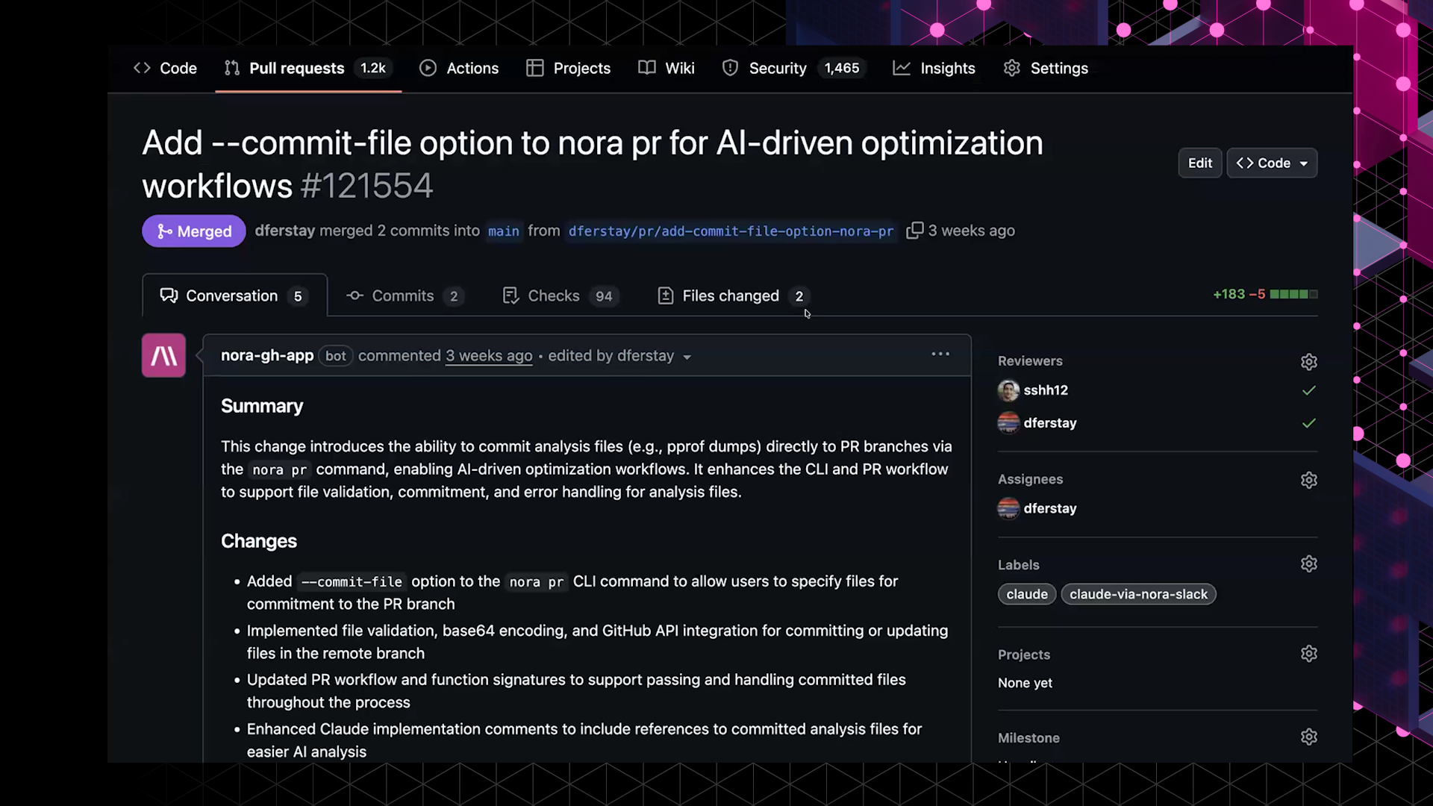
Task: Switch to the Conversation tab
Action: (x=234, y=296)
